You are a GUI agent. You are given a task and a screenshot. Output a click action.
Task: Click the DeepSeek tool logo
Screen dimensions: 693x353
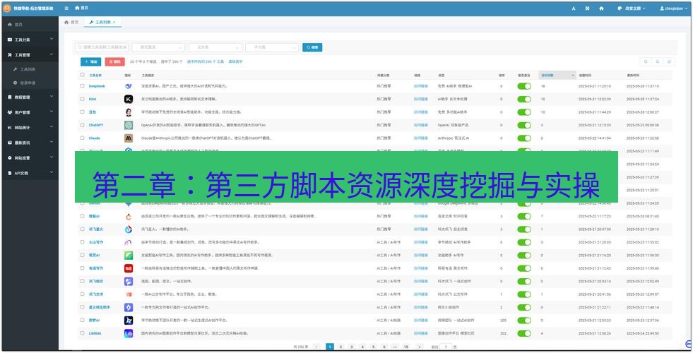(128, 86)
